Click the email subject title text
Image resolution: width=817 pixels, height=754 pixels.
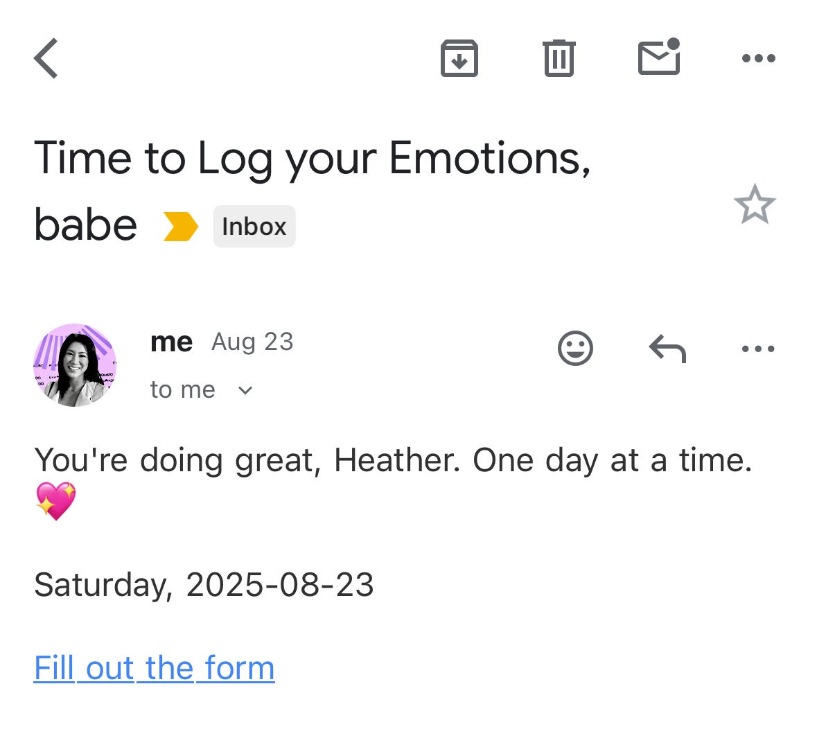(x=312, y=191)
